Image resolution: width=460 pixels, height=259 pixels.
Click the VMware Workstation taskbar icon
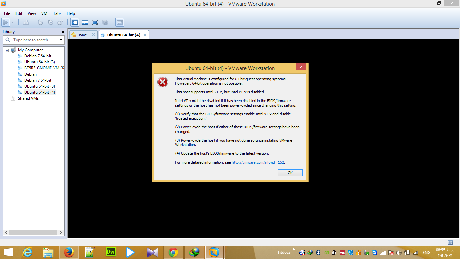click(x=214, y=252)
